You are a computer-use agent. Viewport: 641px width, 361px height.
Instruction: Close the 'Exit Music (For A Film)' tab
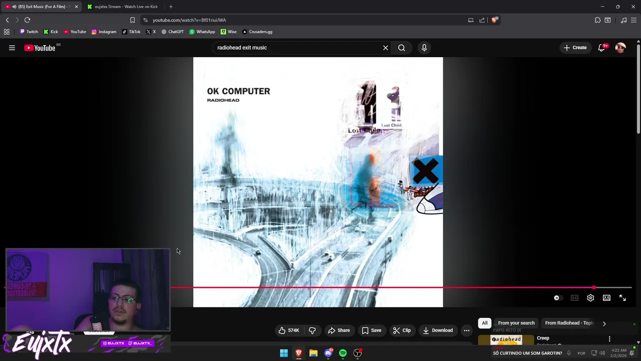tap(76, 7)
